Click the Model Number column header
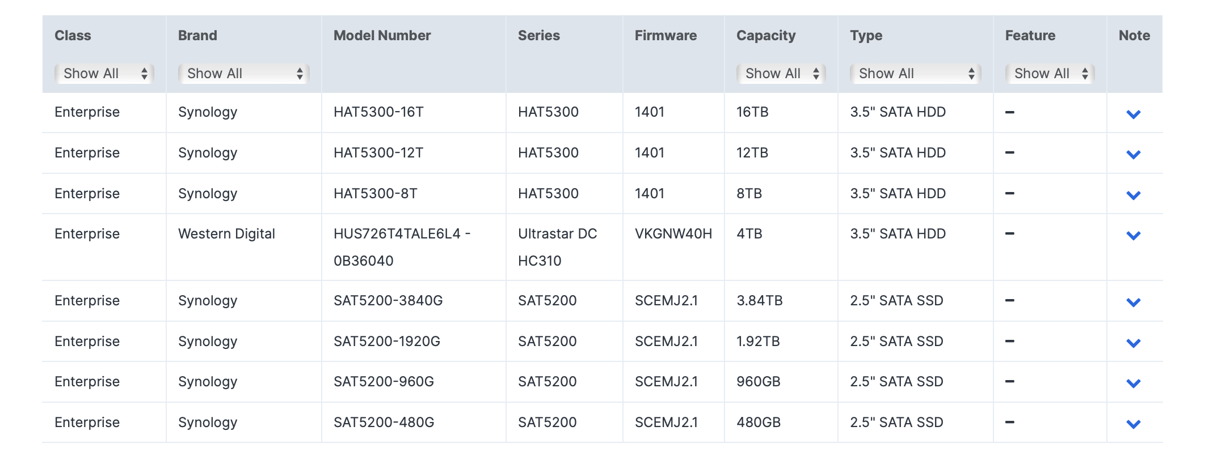The image size is (1213, 469). 382,35
